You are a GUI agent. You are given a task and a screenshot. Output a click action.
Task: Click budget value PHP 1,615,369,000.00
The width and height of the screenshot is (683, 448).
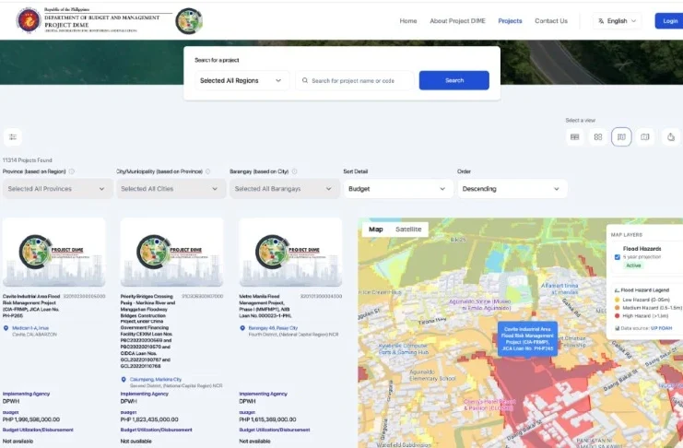[x=267, y=419]
